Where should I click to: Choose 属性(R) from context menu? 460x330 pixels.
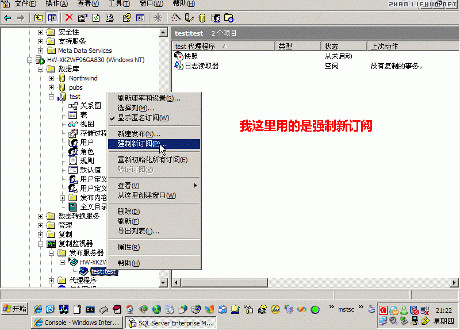154,247
